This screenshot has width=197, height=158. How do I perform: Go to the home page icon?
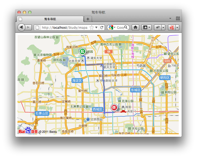[135, 27]
